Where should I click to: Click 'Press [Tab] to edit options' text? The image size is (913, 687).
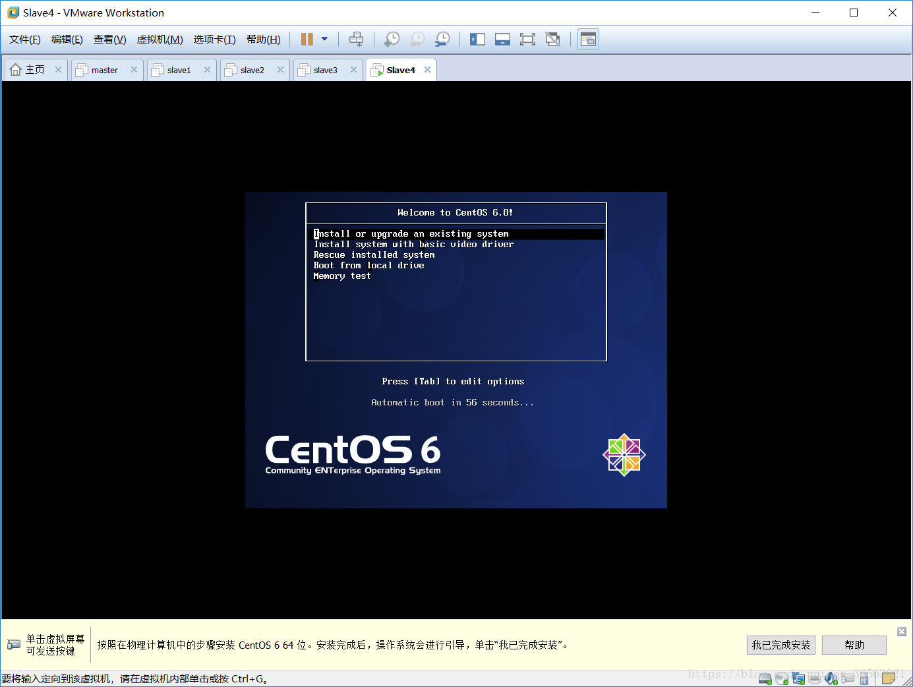(x=453, y=382)
